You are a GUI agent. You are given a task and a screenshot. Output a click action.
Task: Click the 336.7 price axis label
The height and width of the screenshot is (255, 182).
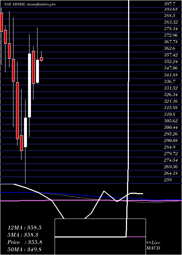pos(170,81)
